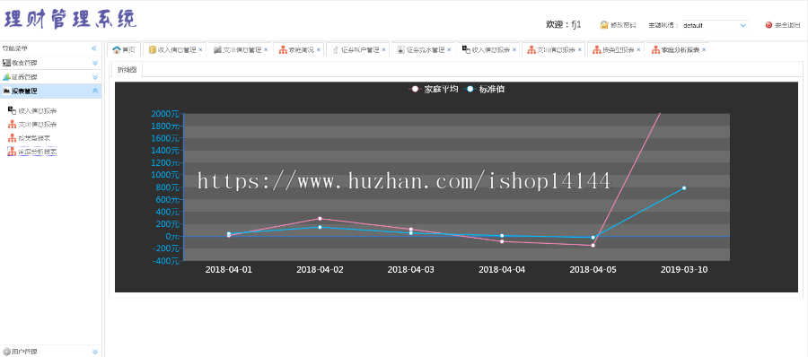Screen dimensions: 808x357
Task: Collapse the 报表管理 section chevron
Action: (x=95, y=91)
